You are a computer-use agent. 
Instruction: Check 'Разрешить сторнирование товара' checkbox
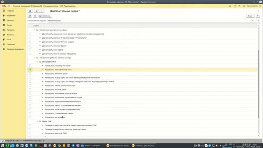30,113
